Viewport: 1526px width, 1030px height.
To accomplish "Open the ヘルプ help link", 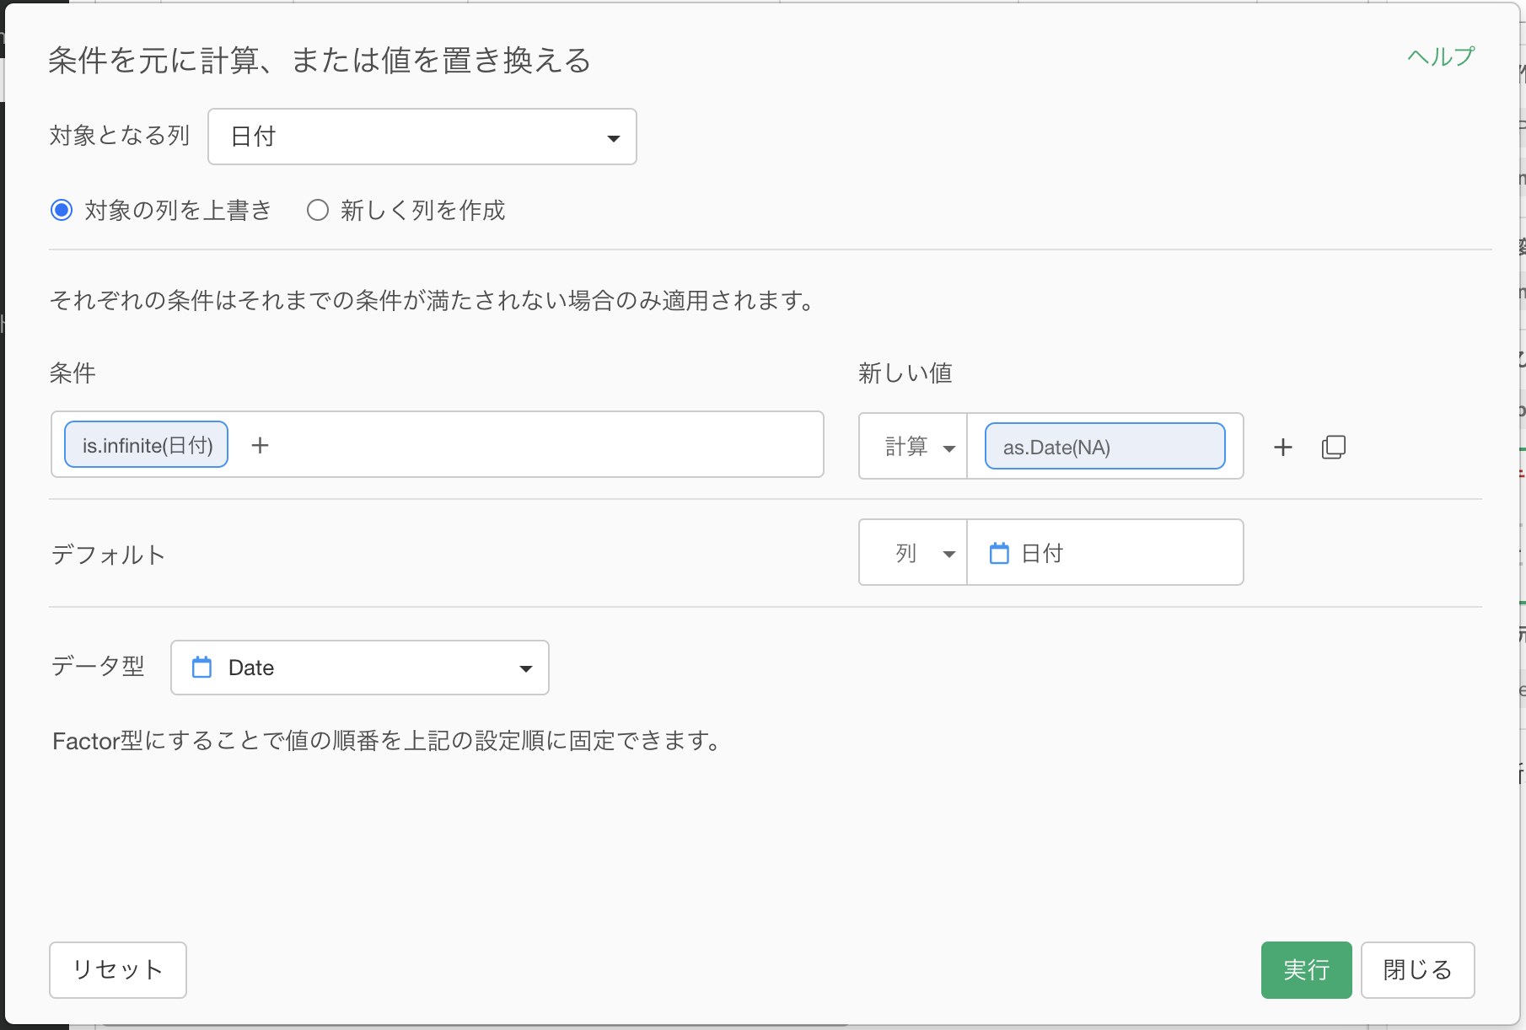I will click(1441, 56).
